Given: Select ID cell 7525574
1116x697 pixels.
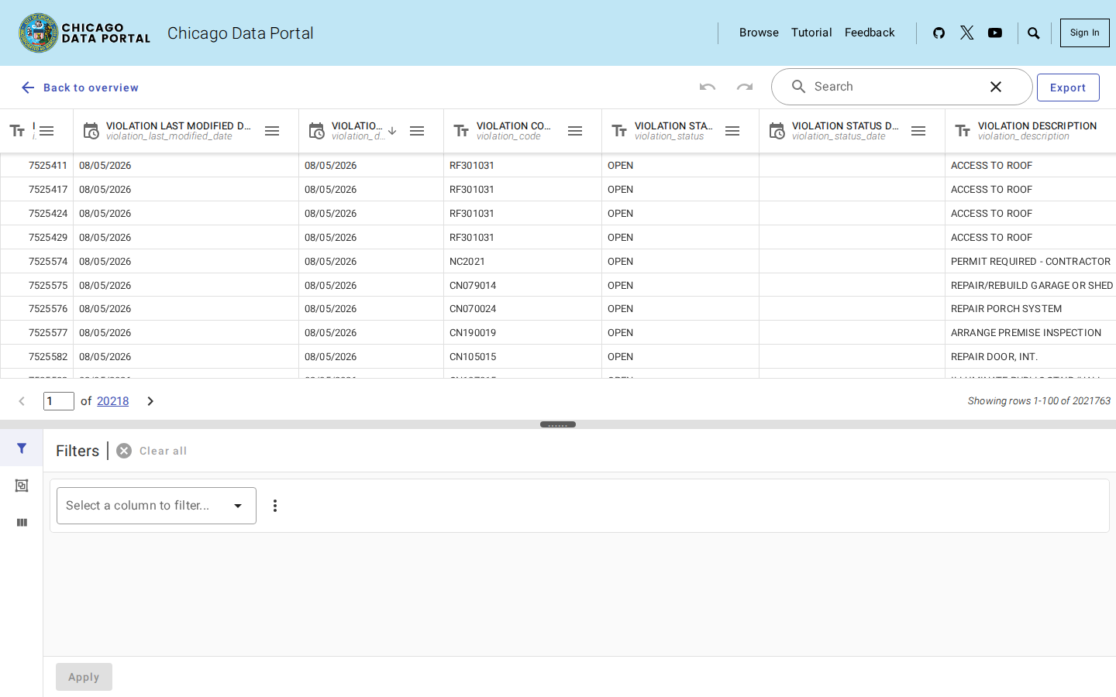Looking at the screenshot, I should click(37, 261).
